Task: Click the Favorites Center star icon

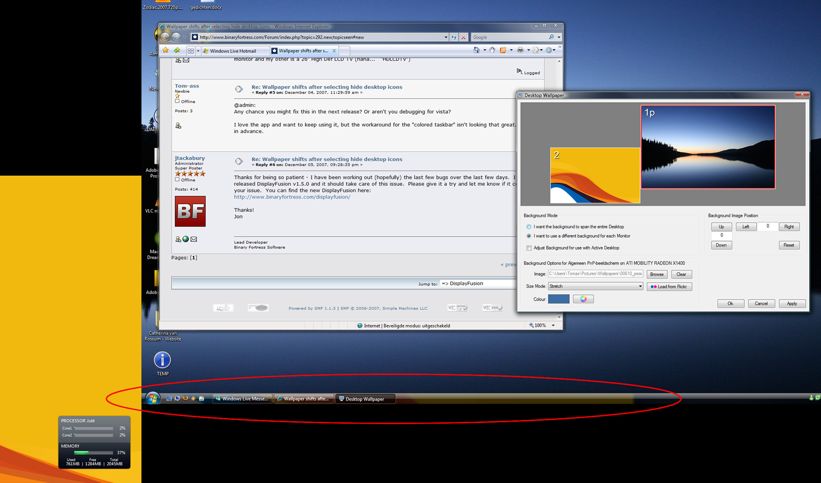Action: 166,50
